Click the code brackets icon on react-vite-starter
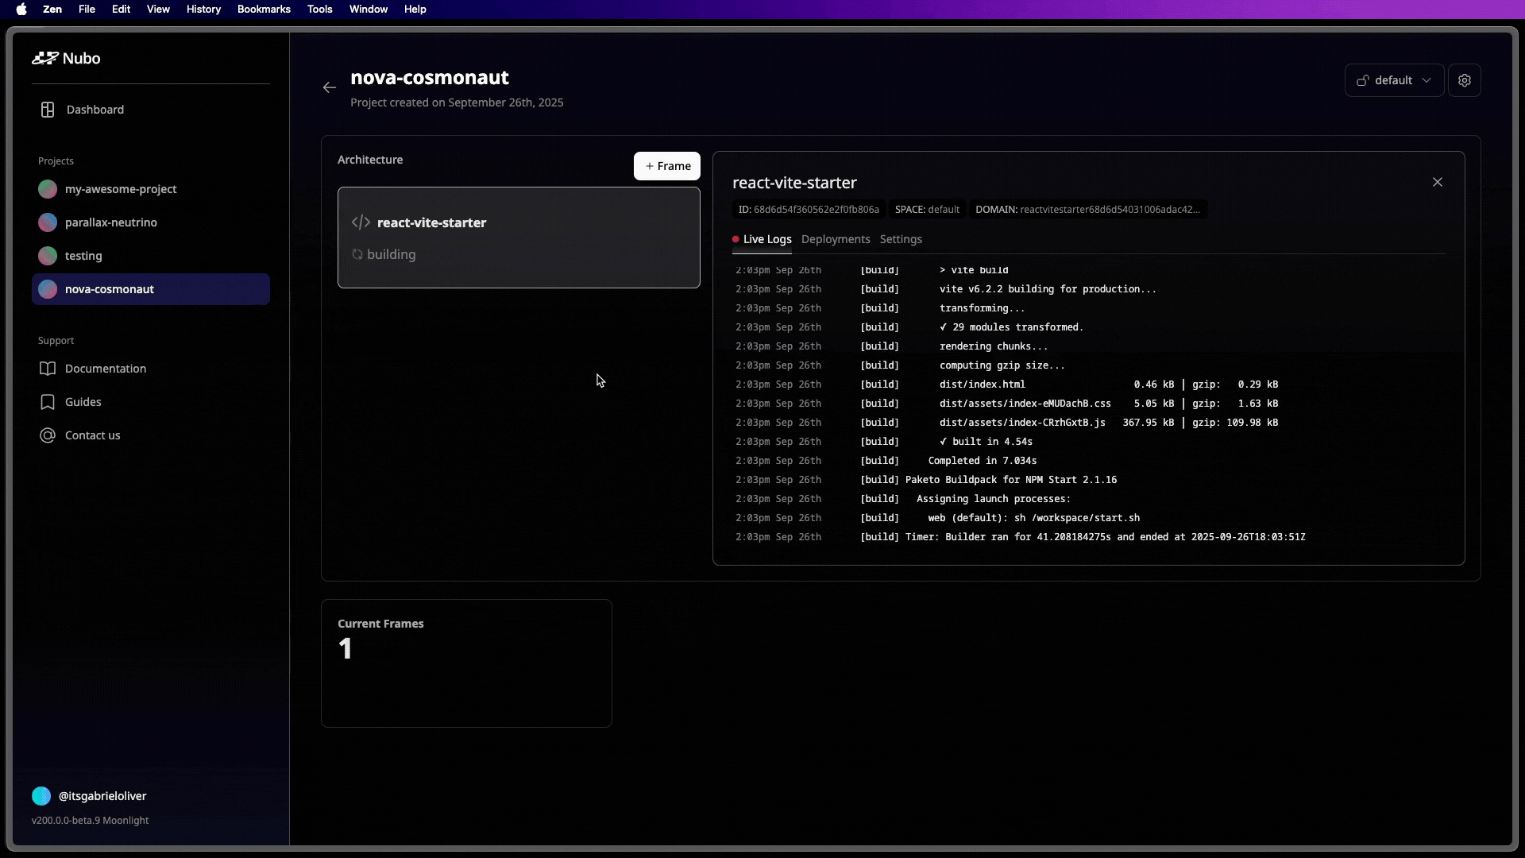 (x=361, y=222)
